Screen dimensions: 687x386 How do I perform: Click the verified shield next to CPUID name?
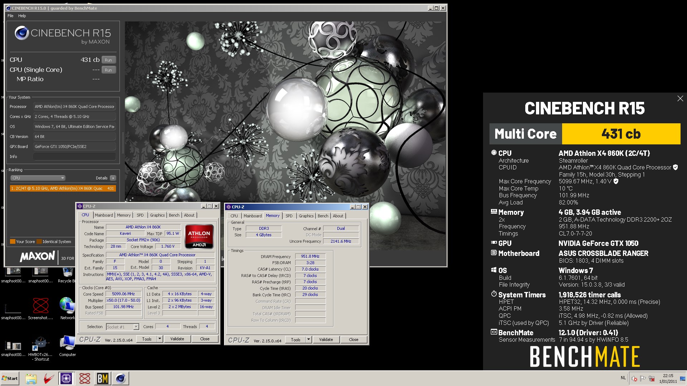pos(676,167)
